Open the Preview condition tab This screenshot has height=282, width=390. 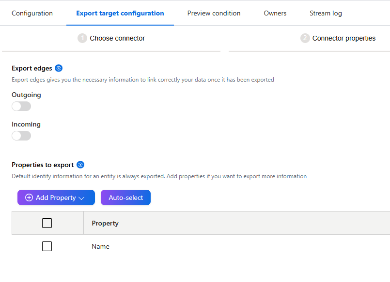point(214,13)
